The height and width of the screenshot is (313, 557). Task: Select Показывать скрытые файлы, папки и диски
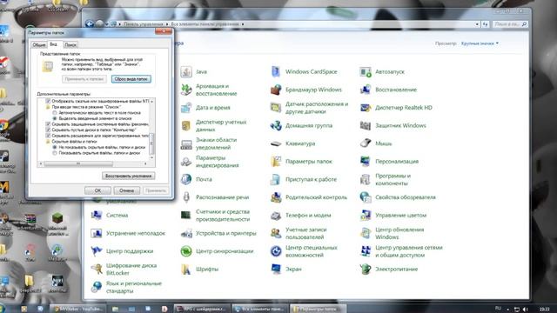click(55, 153)
